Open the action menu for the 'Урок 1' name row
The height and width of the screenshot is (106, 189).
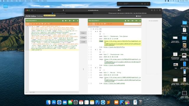[91, 36]
